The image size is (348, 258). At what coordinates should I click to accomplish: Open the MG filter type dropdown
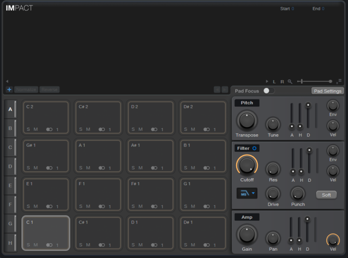[247, 193]
